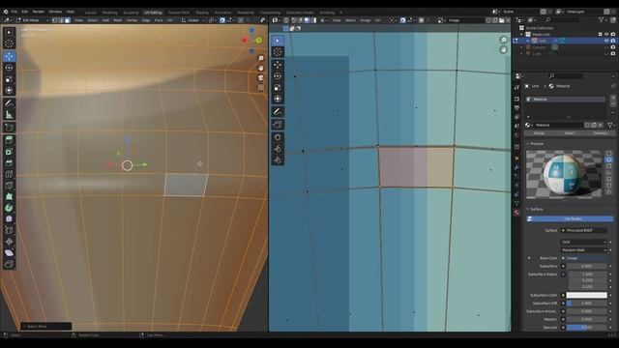The height and width of the screenshot is (348, 619).
Task: Toggle the Use Nodes button
Action: (x=570, y=218)
